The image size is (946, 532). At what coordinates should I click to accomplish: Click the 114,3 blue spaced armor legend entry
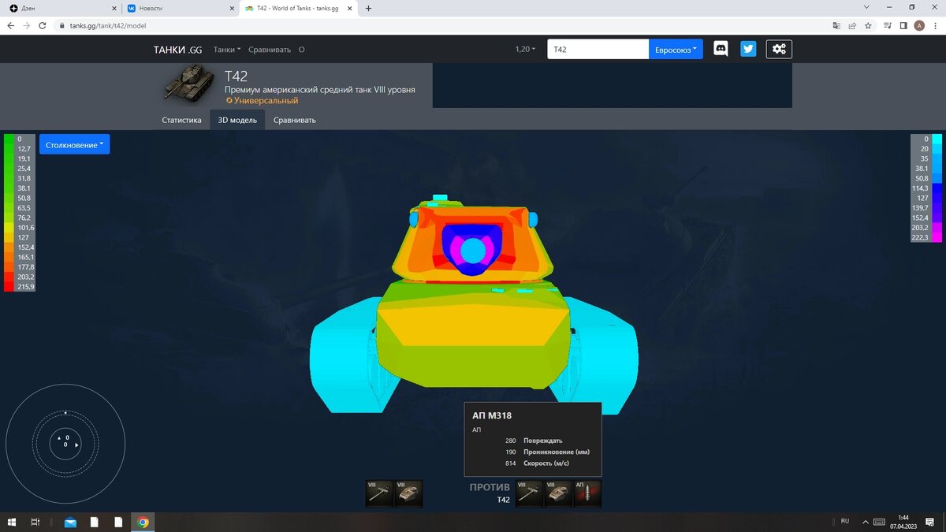click(926, 188)
